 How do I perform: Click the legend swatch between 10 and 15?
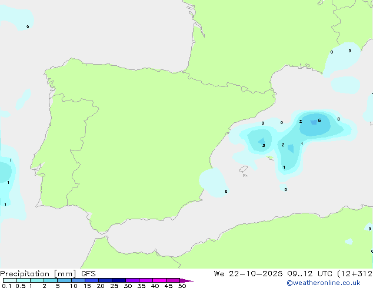point(78,280)
